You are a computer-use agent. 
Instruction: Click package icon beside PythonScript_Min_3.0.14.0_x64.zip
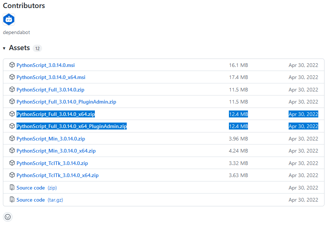pos(12,151)
